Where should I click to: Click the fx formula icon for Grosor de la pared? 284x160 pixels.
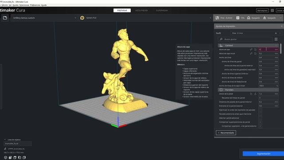pyautogui.click(x=255, y=94)
